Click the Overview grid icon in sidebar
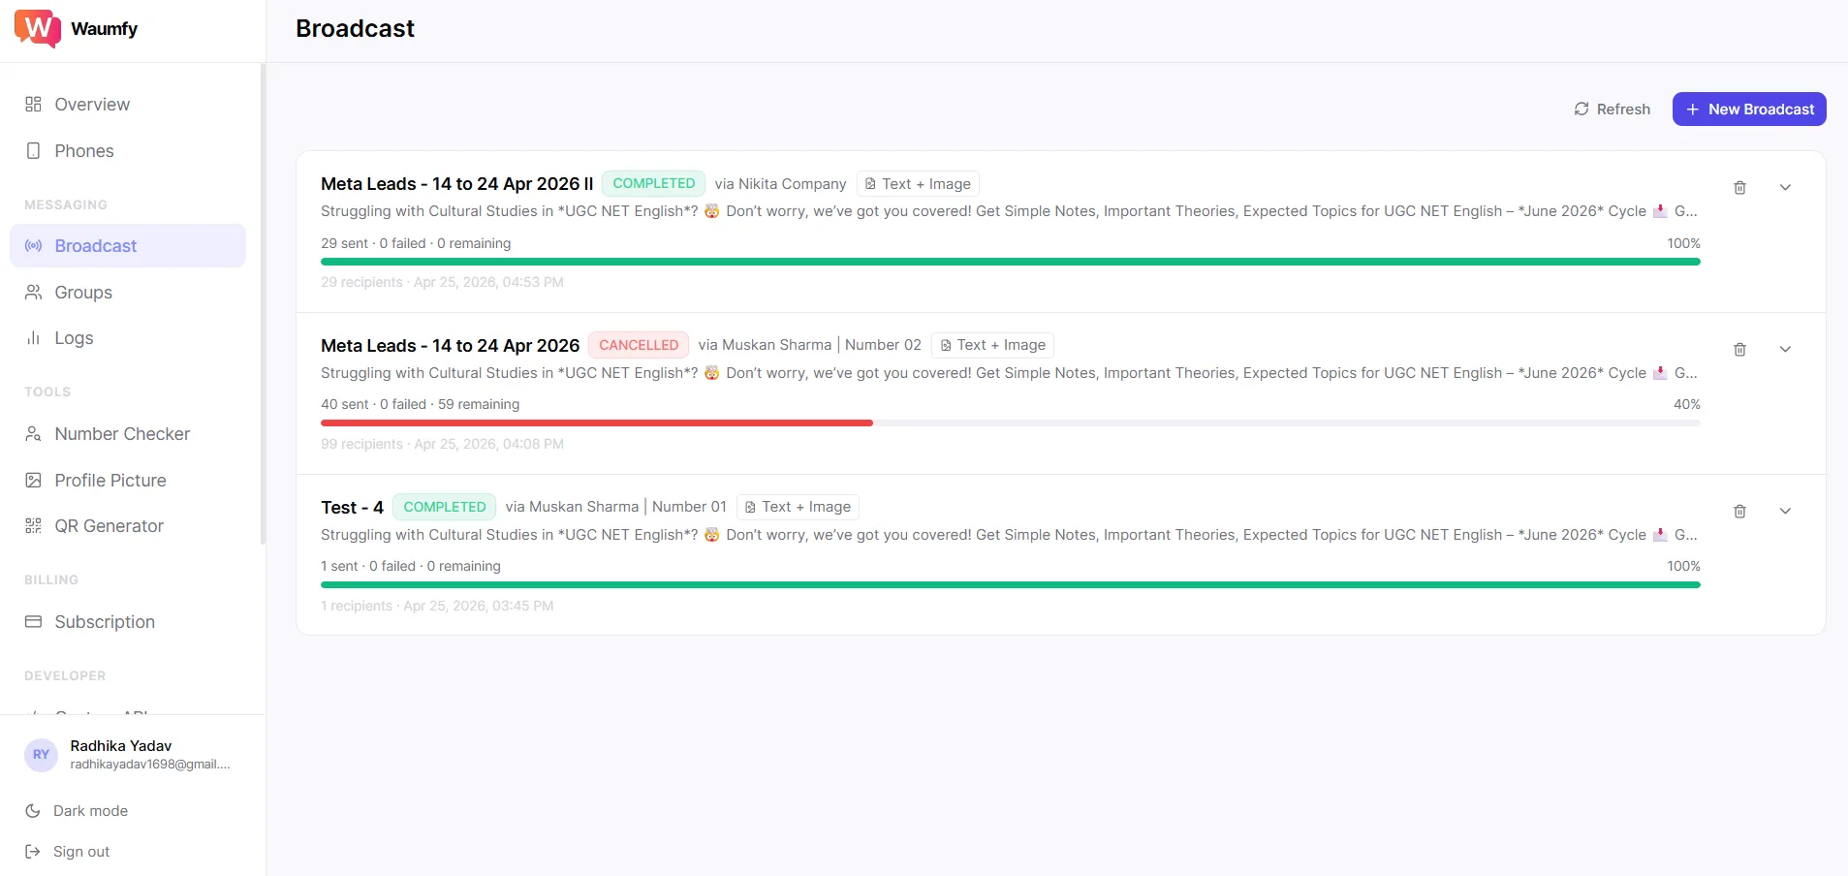The image size is (1848, 876). 33,105
